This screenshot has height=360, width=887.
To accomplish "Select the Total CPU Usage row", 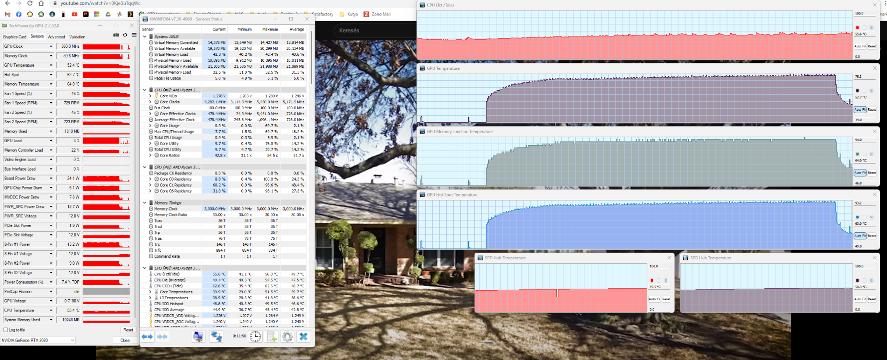I will tap(224, 138).
